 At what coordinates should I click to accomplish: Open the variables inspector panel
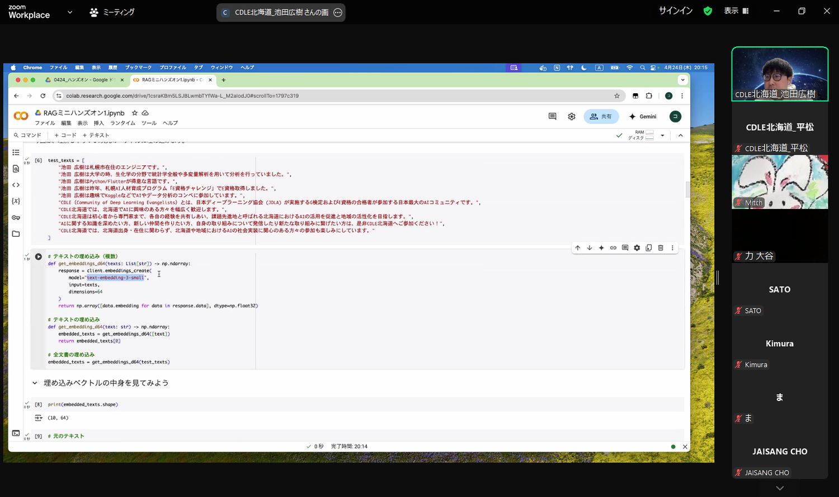pos(16,201)
